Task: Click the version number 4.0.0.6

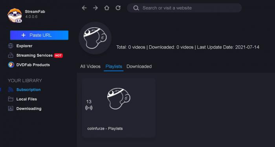Action: [31, 16]
